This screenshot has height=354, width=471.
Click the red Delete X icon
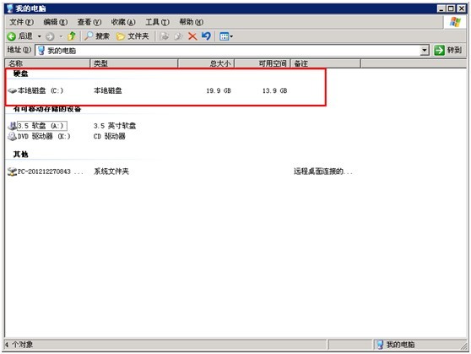tap(192, 36)
